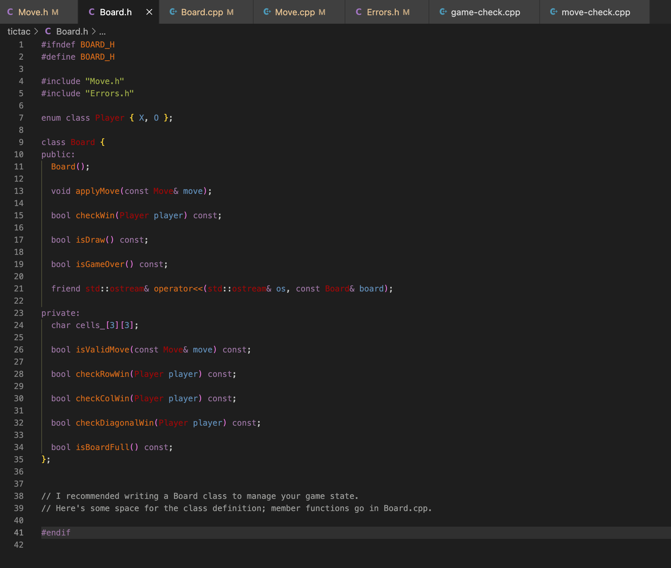Click the applyMove function name
671x568 pixels.
pyautogui.click(x=98, y=191)
